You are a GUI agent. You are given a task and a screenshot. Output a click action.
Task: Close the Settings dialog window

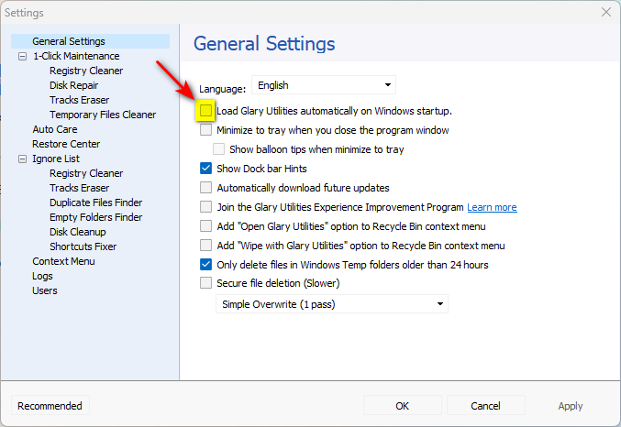(x=606, y=12)
